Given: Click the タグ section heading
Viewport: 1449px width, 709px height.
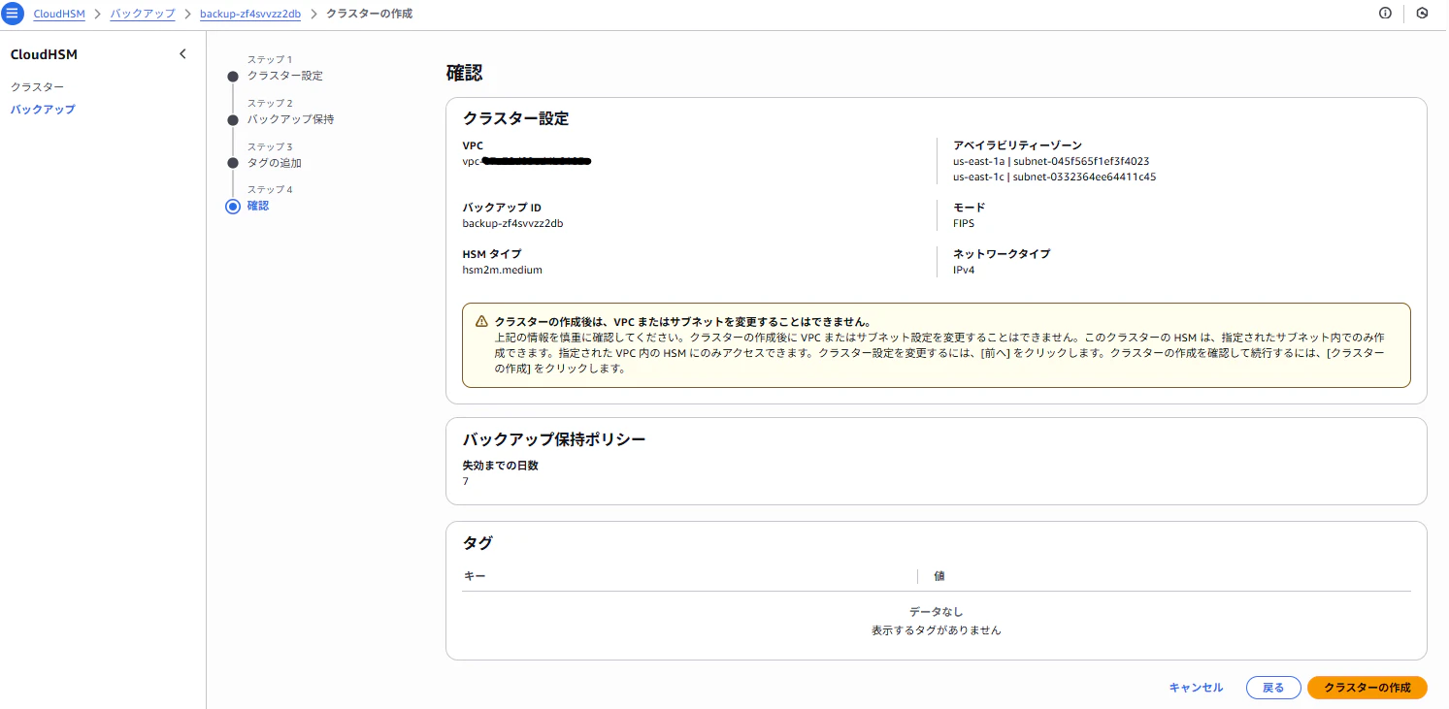Looking at the screenshot, I should pos(478,543).
